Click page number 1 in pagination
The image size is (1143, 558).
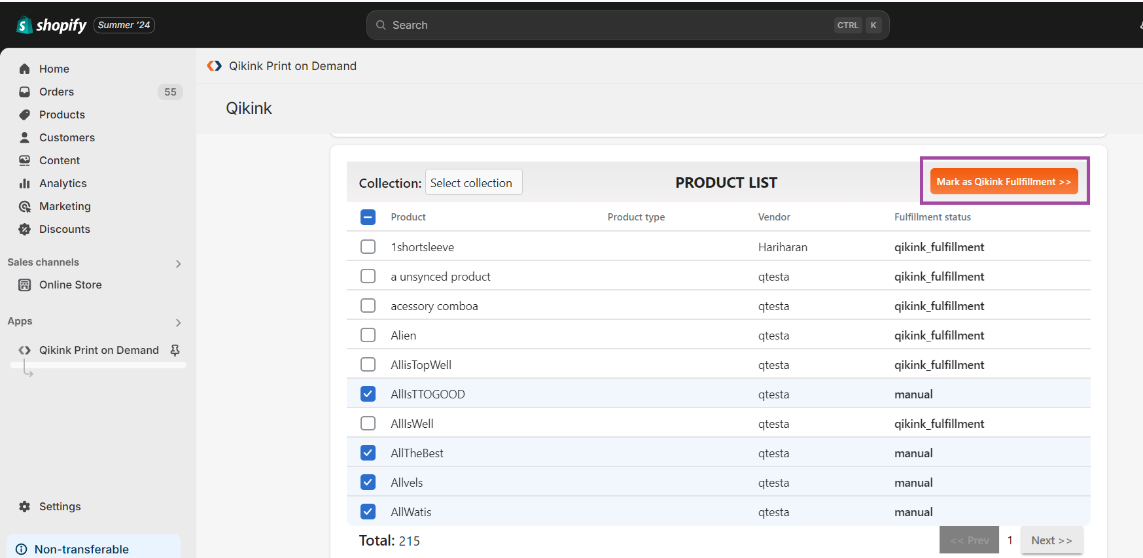1010,540
